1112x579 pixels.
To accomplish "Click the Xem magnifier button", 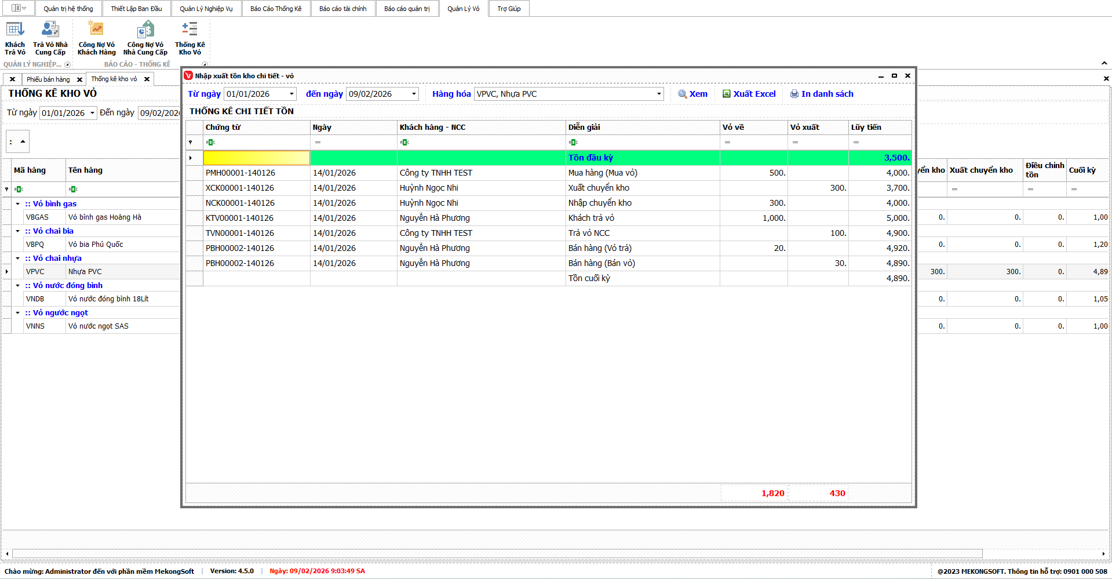I will pos(693,94).
